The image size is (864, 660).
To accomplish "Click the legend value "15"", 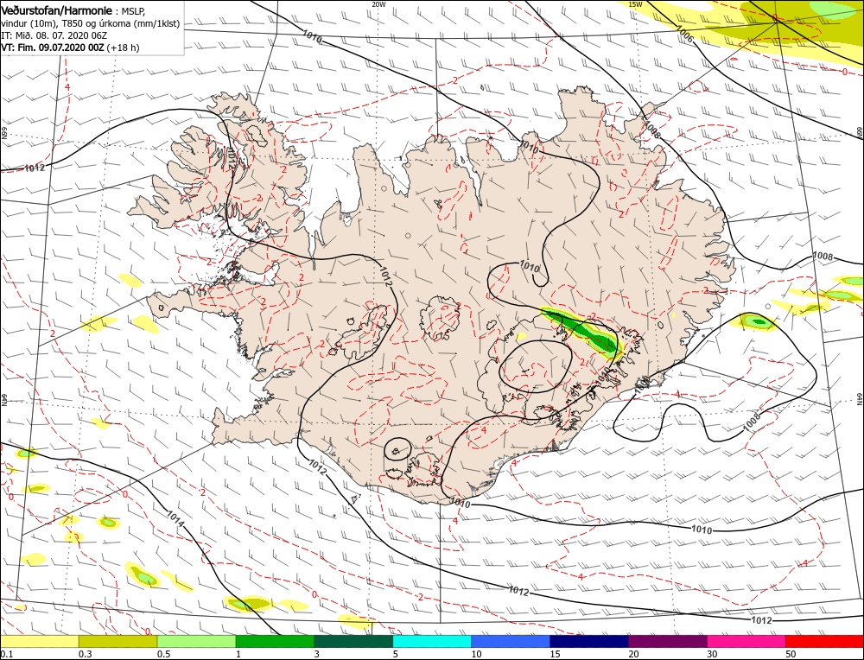I will point(555,654).
